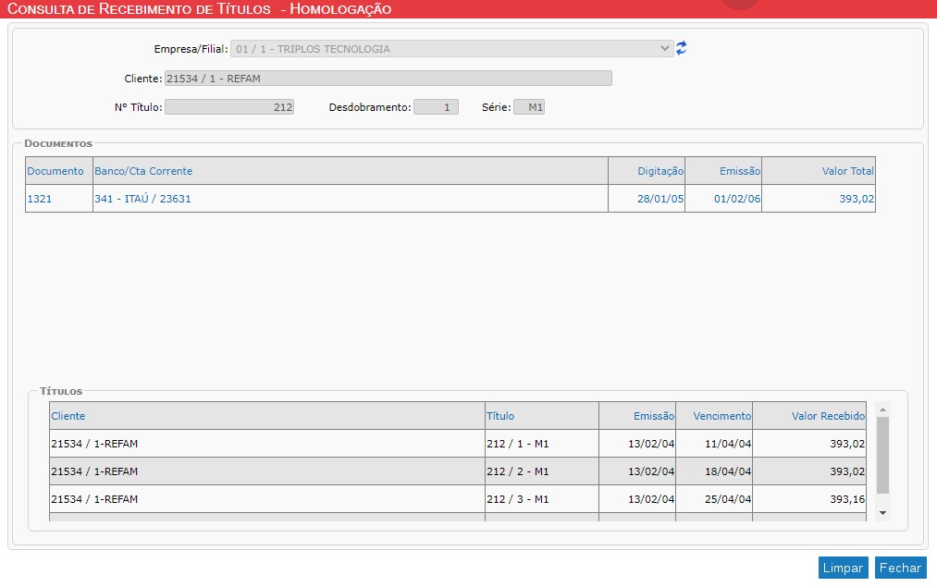Click the Títulos scrollbar thumb

click(882, 455)
